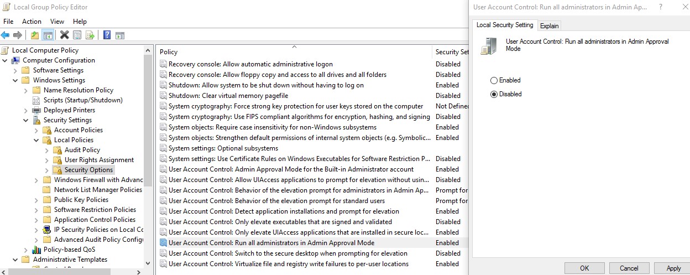Image resolution: width=690 pixels, height=275 pixels.
Task: Expand the Software Settings tree node
Action: click(15, 70)
